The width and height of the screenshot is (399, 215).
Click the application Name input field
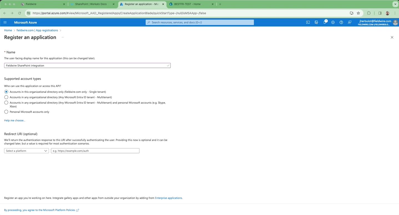87,65
